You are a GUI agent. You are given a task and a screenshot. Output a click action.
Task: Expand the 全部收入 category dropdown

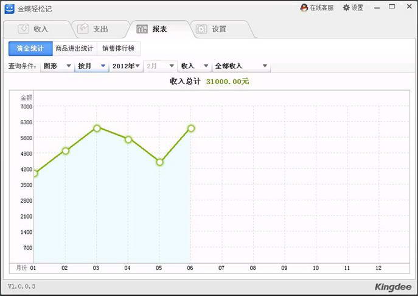coord(241,66)
